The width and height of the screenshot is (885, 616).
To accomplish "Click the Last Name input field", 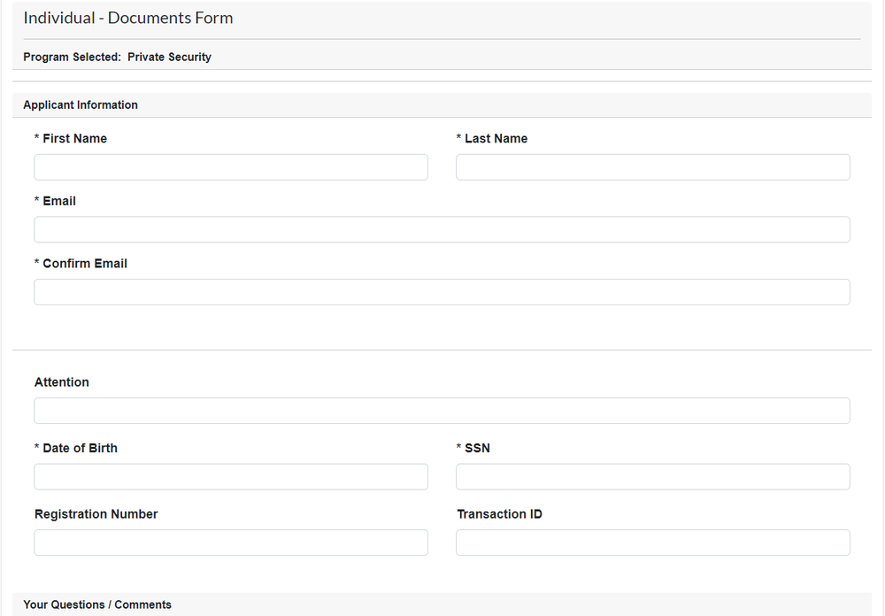I will (x=652, y=166).
